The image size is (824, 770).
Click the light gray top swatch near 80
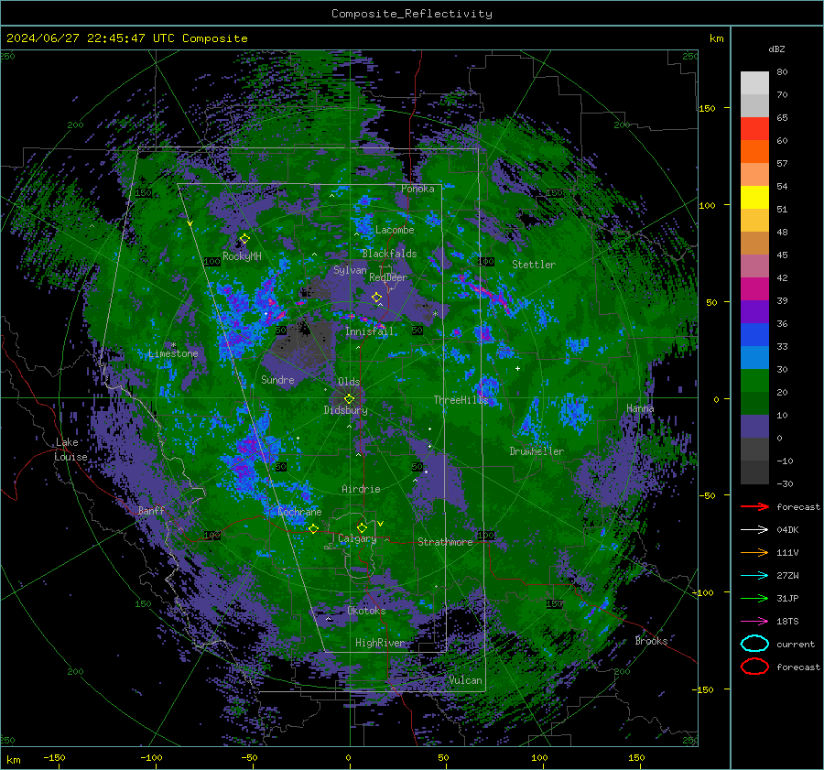tap(754, 83)
